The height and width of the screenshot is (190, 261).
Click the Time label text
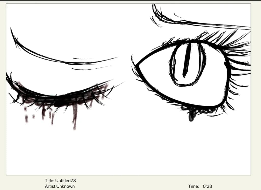click(x=194, y=186)
